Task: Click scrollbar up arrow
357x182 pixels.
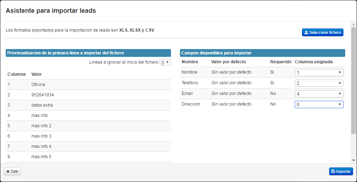Action: pyautogui.click(x=354, y=25)
